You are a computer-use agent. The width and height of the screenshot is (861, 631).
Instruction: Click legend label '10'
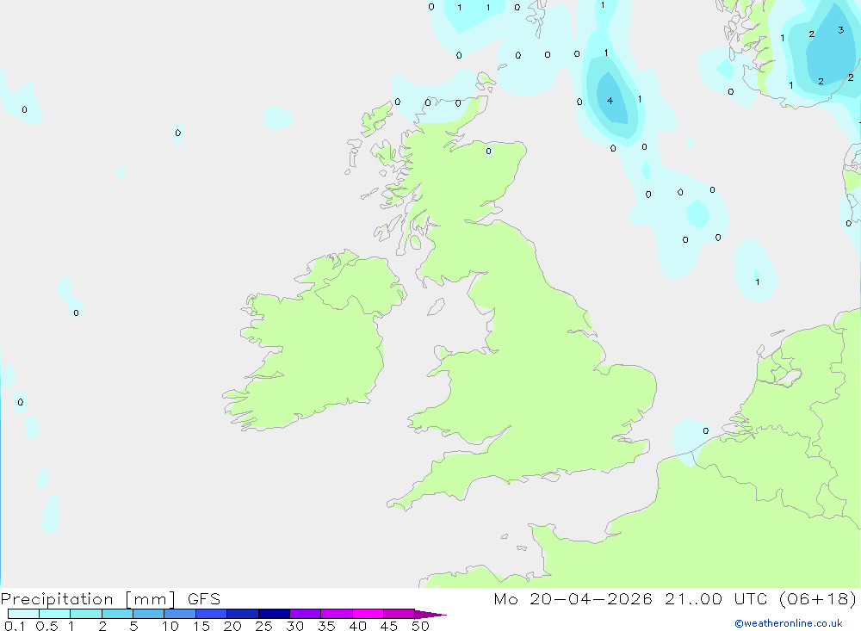170,626
